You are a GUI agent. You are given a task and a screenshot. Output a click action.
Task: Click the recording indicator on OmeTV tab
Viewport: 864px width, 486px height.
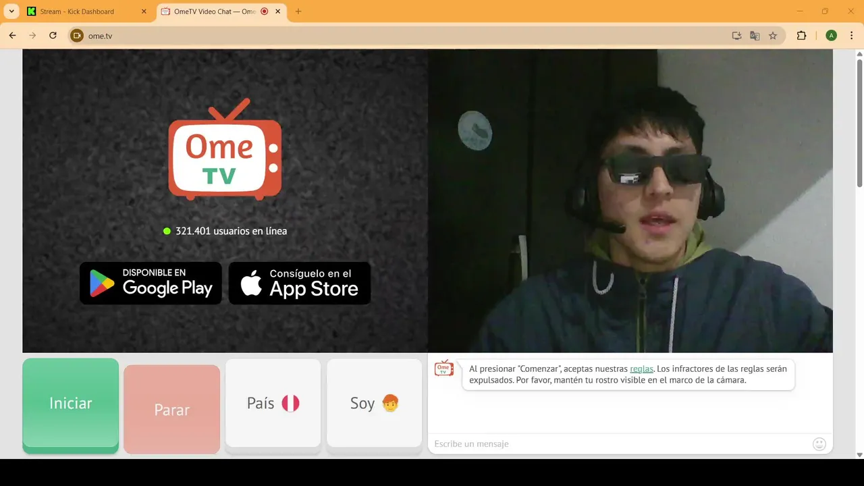[x=265, y=11]
